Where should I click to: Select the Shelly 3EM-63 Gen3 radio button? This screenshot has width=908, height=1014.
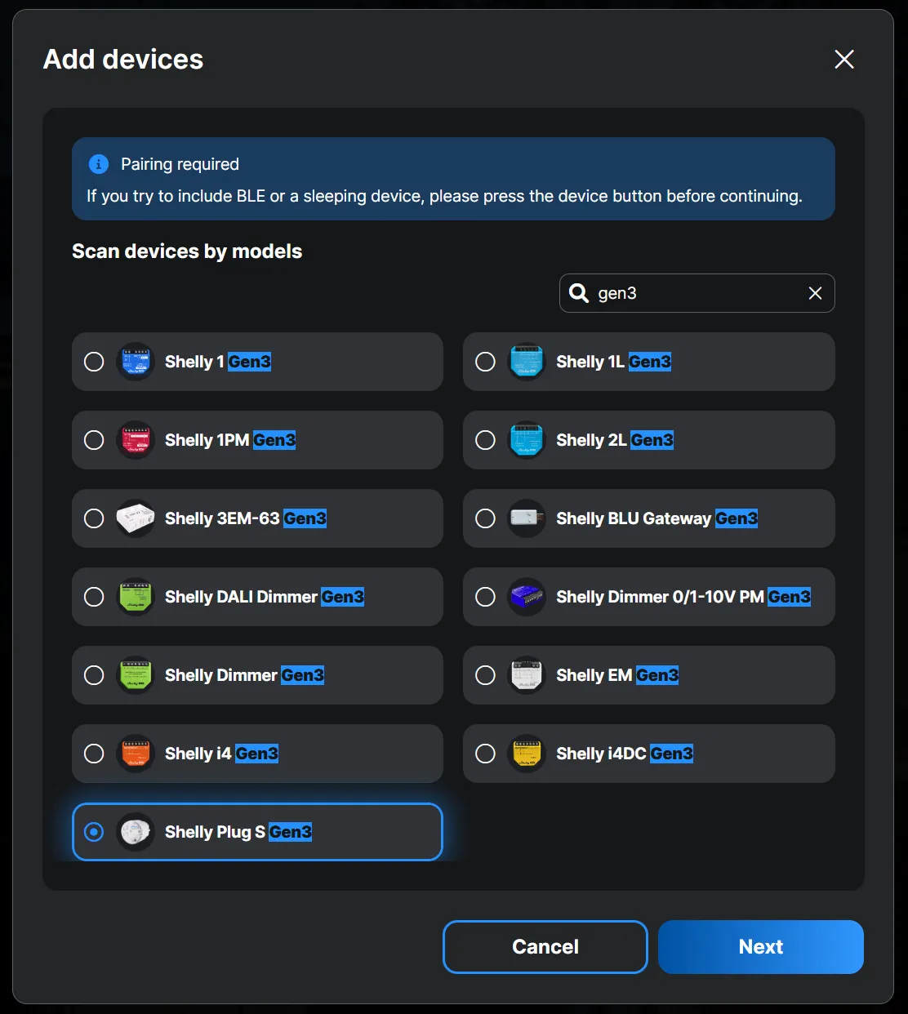click(x=94, y=518)
